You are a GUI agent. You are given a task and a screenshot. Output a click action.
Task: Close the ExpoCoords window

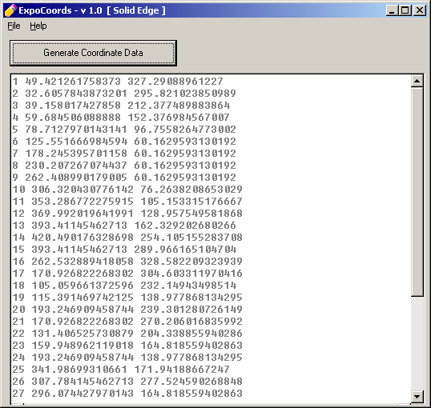[x=420, y=10]
